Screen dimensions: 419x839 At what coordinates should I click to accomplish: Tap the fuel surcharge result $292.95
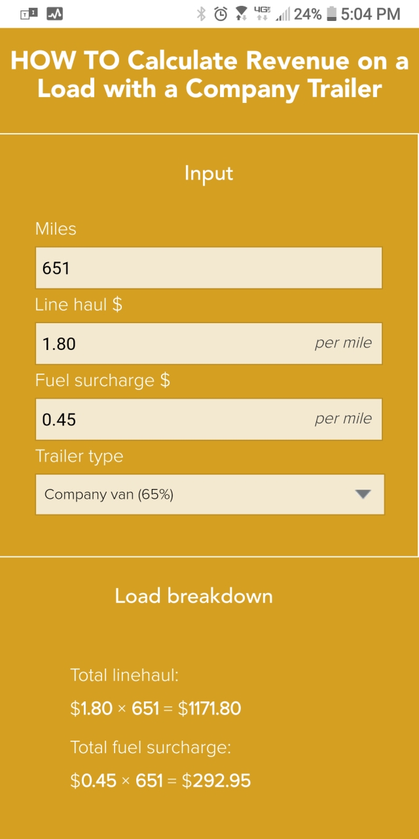[216, 781]
